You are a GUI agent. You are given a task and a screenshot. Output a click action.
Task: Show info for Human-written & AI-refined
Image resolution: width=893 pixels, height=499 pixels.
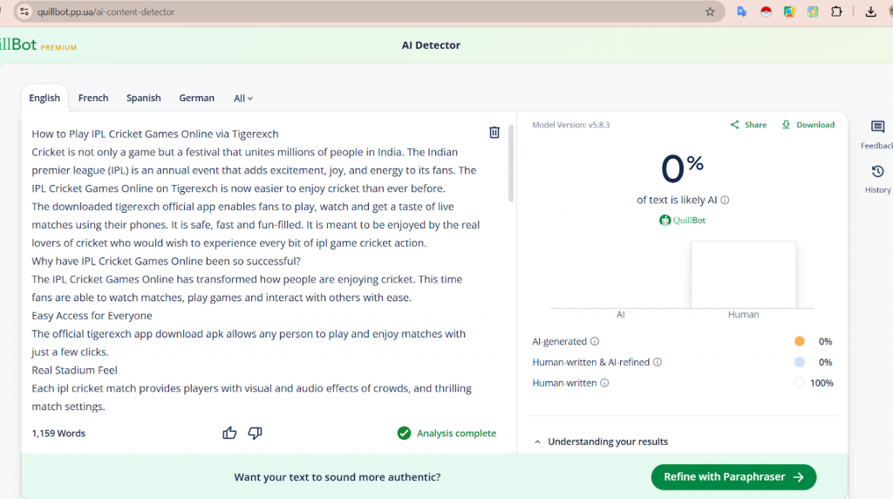pyautogui.click(x=658, y=362)
